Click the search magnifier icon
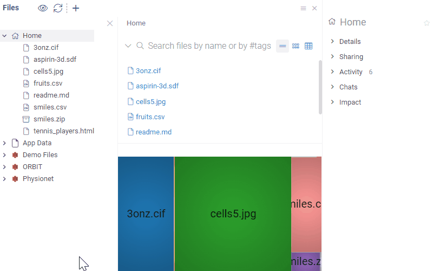Image resolution: width=433 pixels, height=271 pixels. coord(140,46)
